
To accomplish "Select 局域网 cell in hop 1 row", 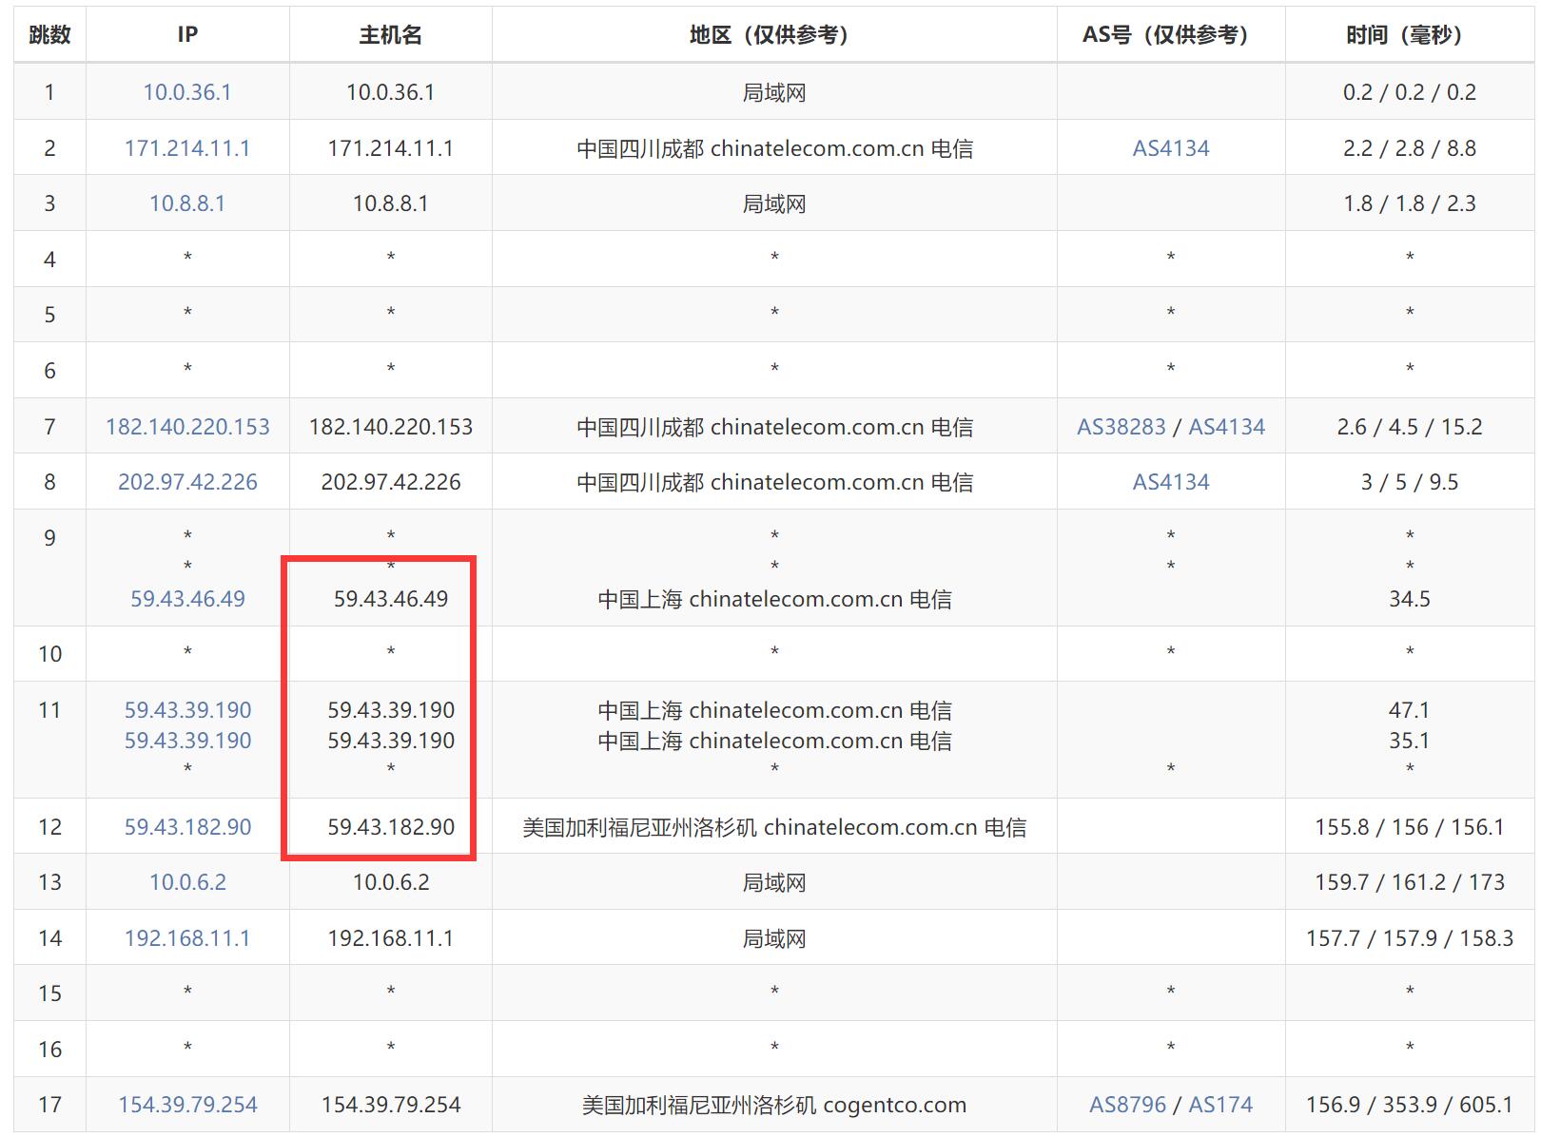I will (x=774, y=92).
